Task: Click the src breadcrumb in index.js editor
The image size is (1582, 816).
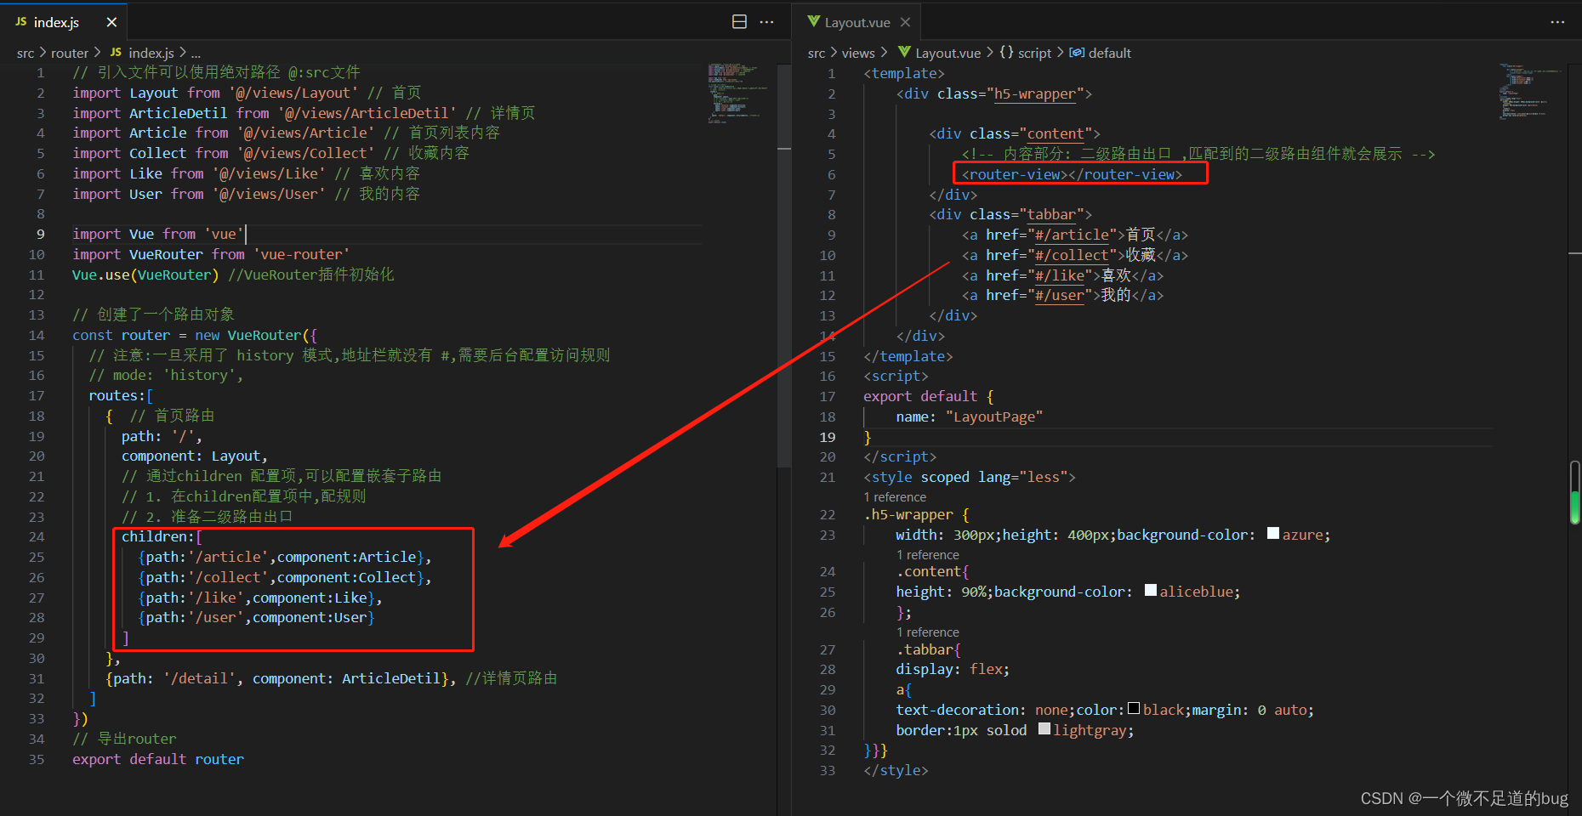Action: tap(26, 53)
